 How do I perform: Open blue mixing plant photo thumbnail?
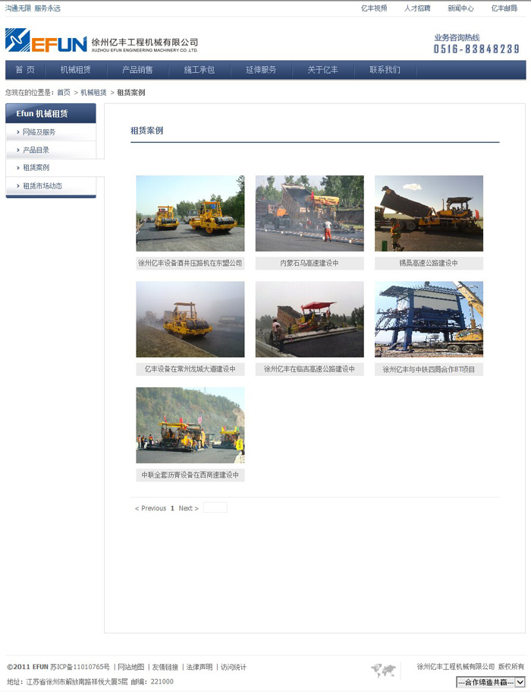click(429, 319)
